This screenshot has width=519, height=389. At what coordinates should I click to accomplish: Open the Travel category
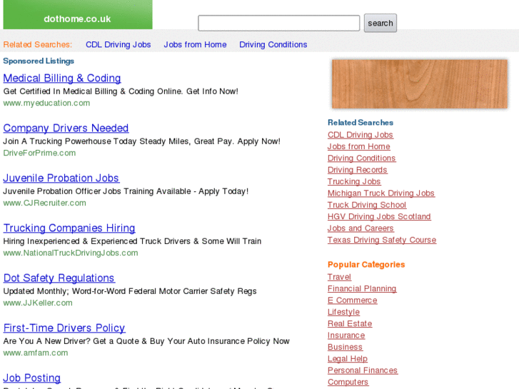339,277
